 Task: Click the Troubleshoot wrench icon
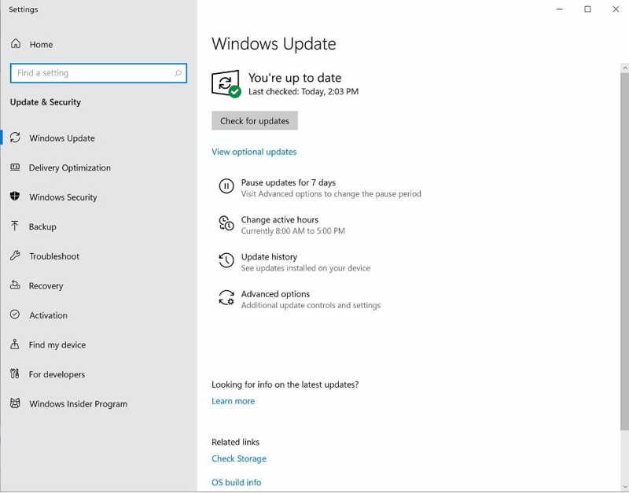(15, 256)
